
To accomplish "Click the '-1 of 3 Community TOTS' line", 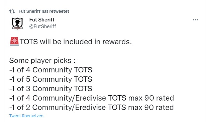I will [50, 89].
